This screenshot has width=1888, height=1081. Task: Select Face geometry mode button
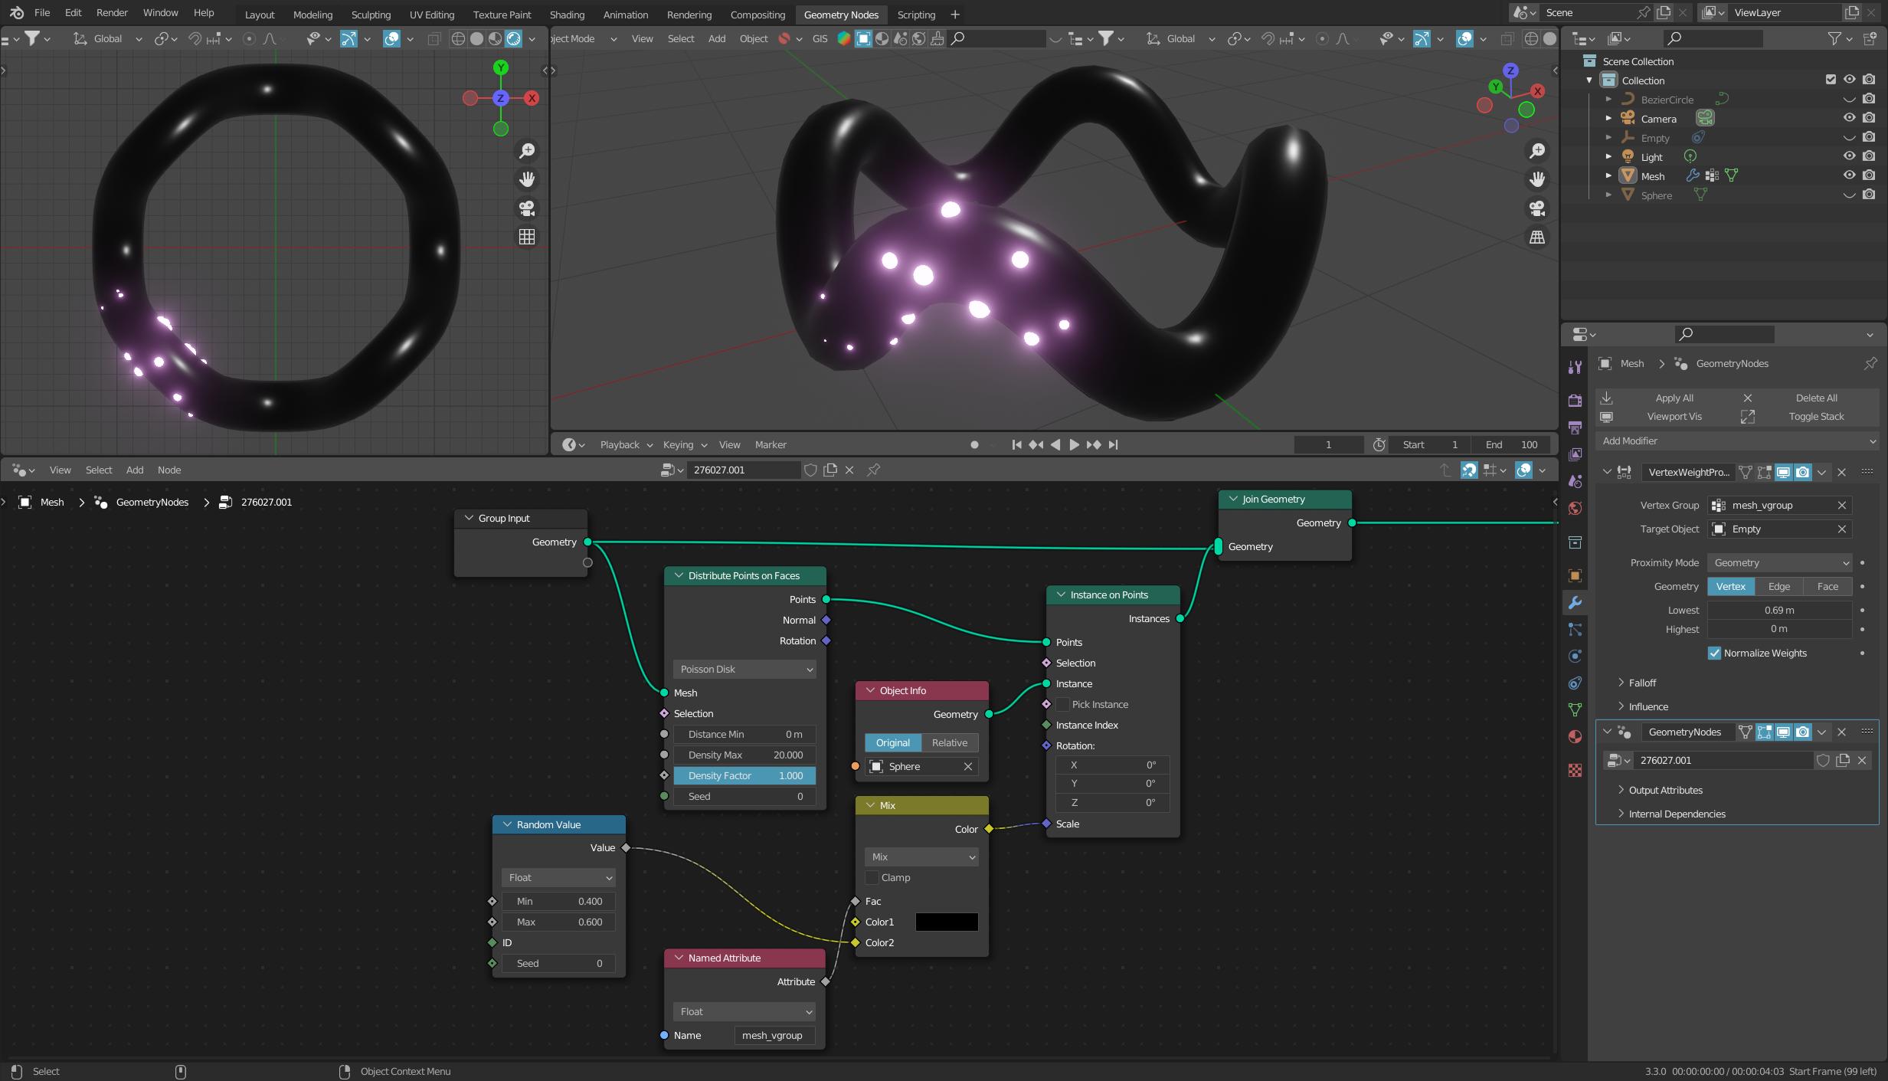click(1827, 586)
